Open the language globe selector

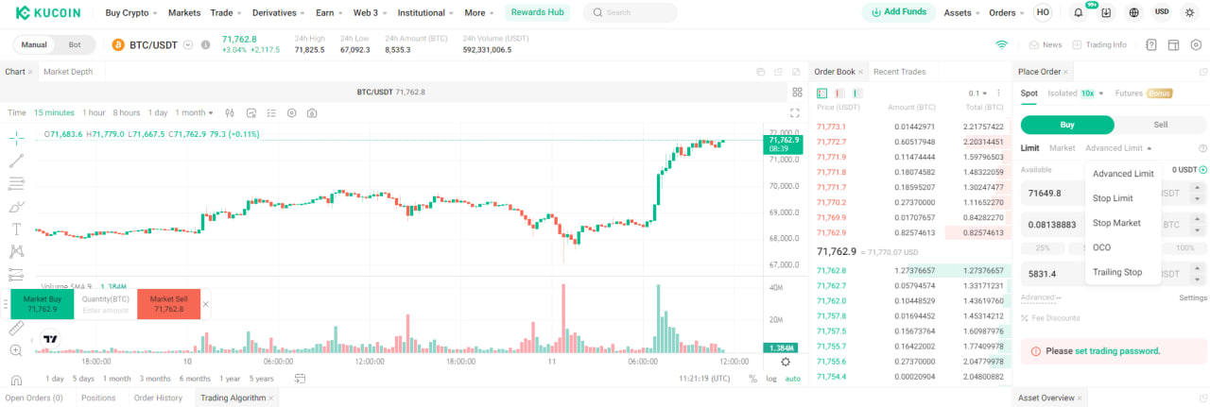point(1133,13)
